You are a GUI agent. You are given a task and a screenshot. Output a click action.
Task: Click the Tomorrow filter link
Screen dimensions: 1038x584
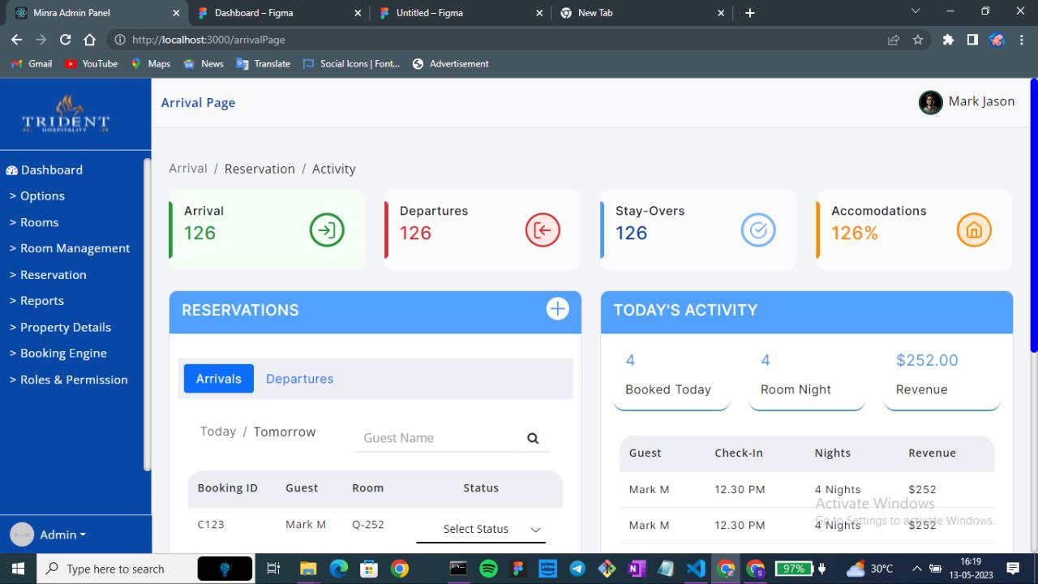click(x=285, y=432)
